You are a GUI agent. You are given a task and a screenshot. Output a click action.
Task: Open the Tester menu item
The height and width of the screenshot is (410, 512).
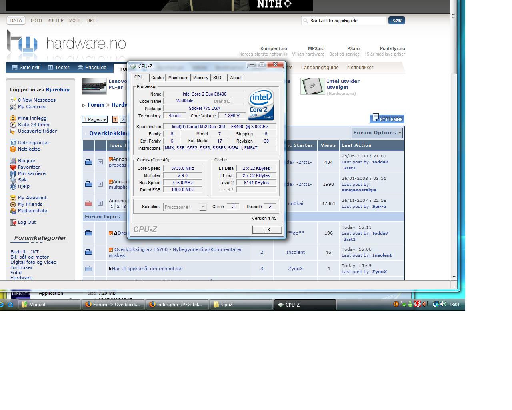pos(58,68)
